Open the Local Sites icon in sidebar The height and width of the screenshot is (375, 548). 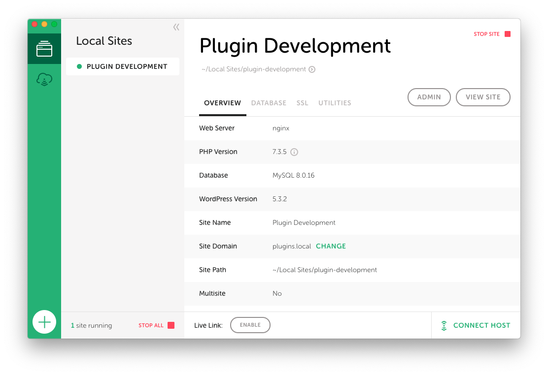44,49
